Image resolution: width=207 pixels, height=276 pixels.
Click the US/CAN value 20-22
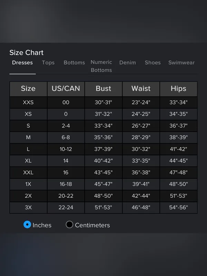(x=66, y=196)
